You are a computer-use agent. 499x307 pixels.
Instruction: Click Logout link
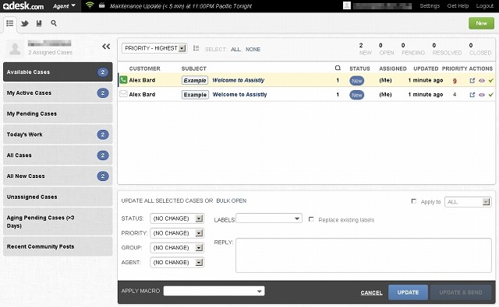pos(485,6)
